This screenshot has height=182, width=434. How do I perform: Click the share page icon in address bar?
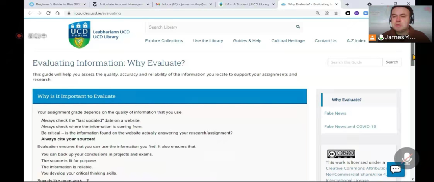327,13
